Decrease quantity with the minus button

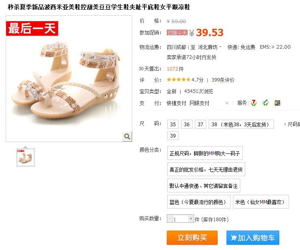170,219
